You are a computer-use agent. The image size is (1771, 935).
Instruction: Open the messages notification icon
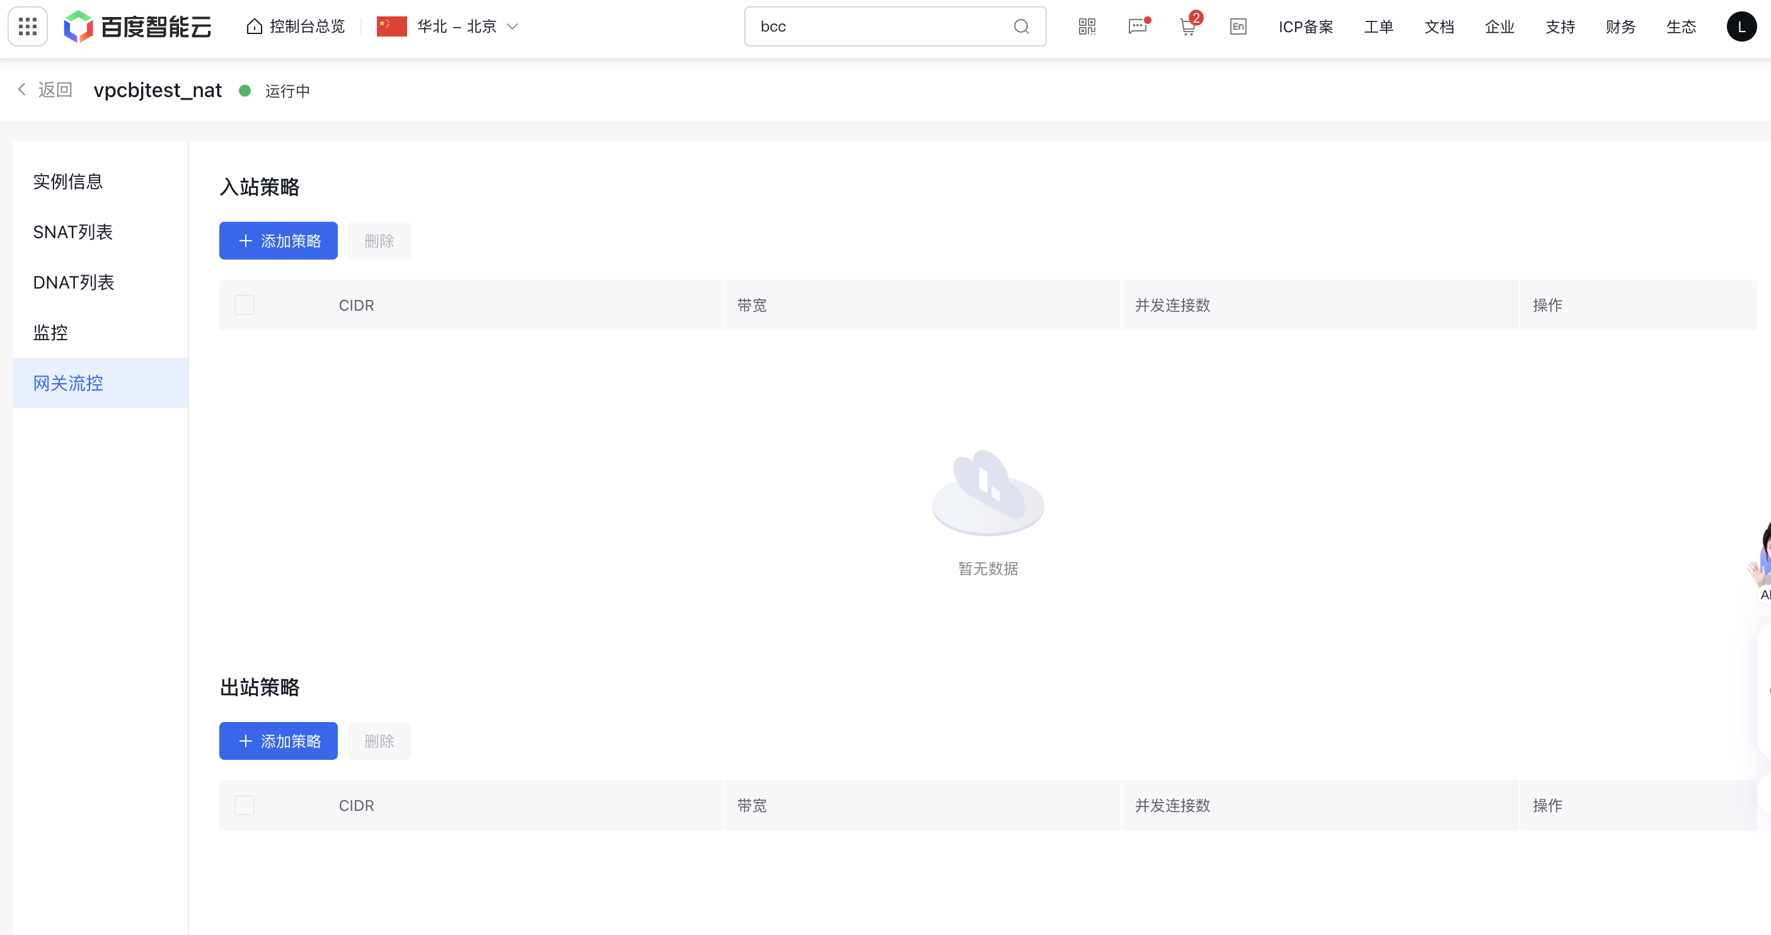[x=1138, y=26]
